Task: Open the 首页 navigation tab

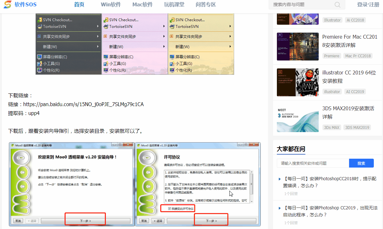Action: point(79,4)
